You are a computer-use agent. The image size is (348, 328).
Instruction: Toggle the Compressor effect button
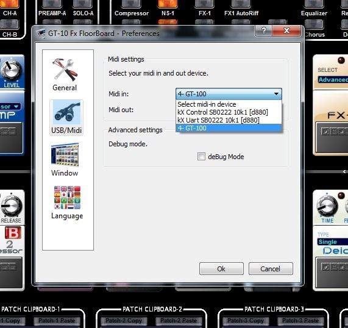[131, 4]
